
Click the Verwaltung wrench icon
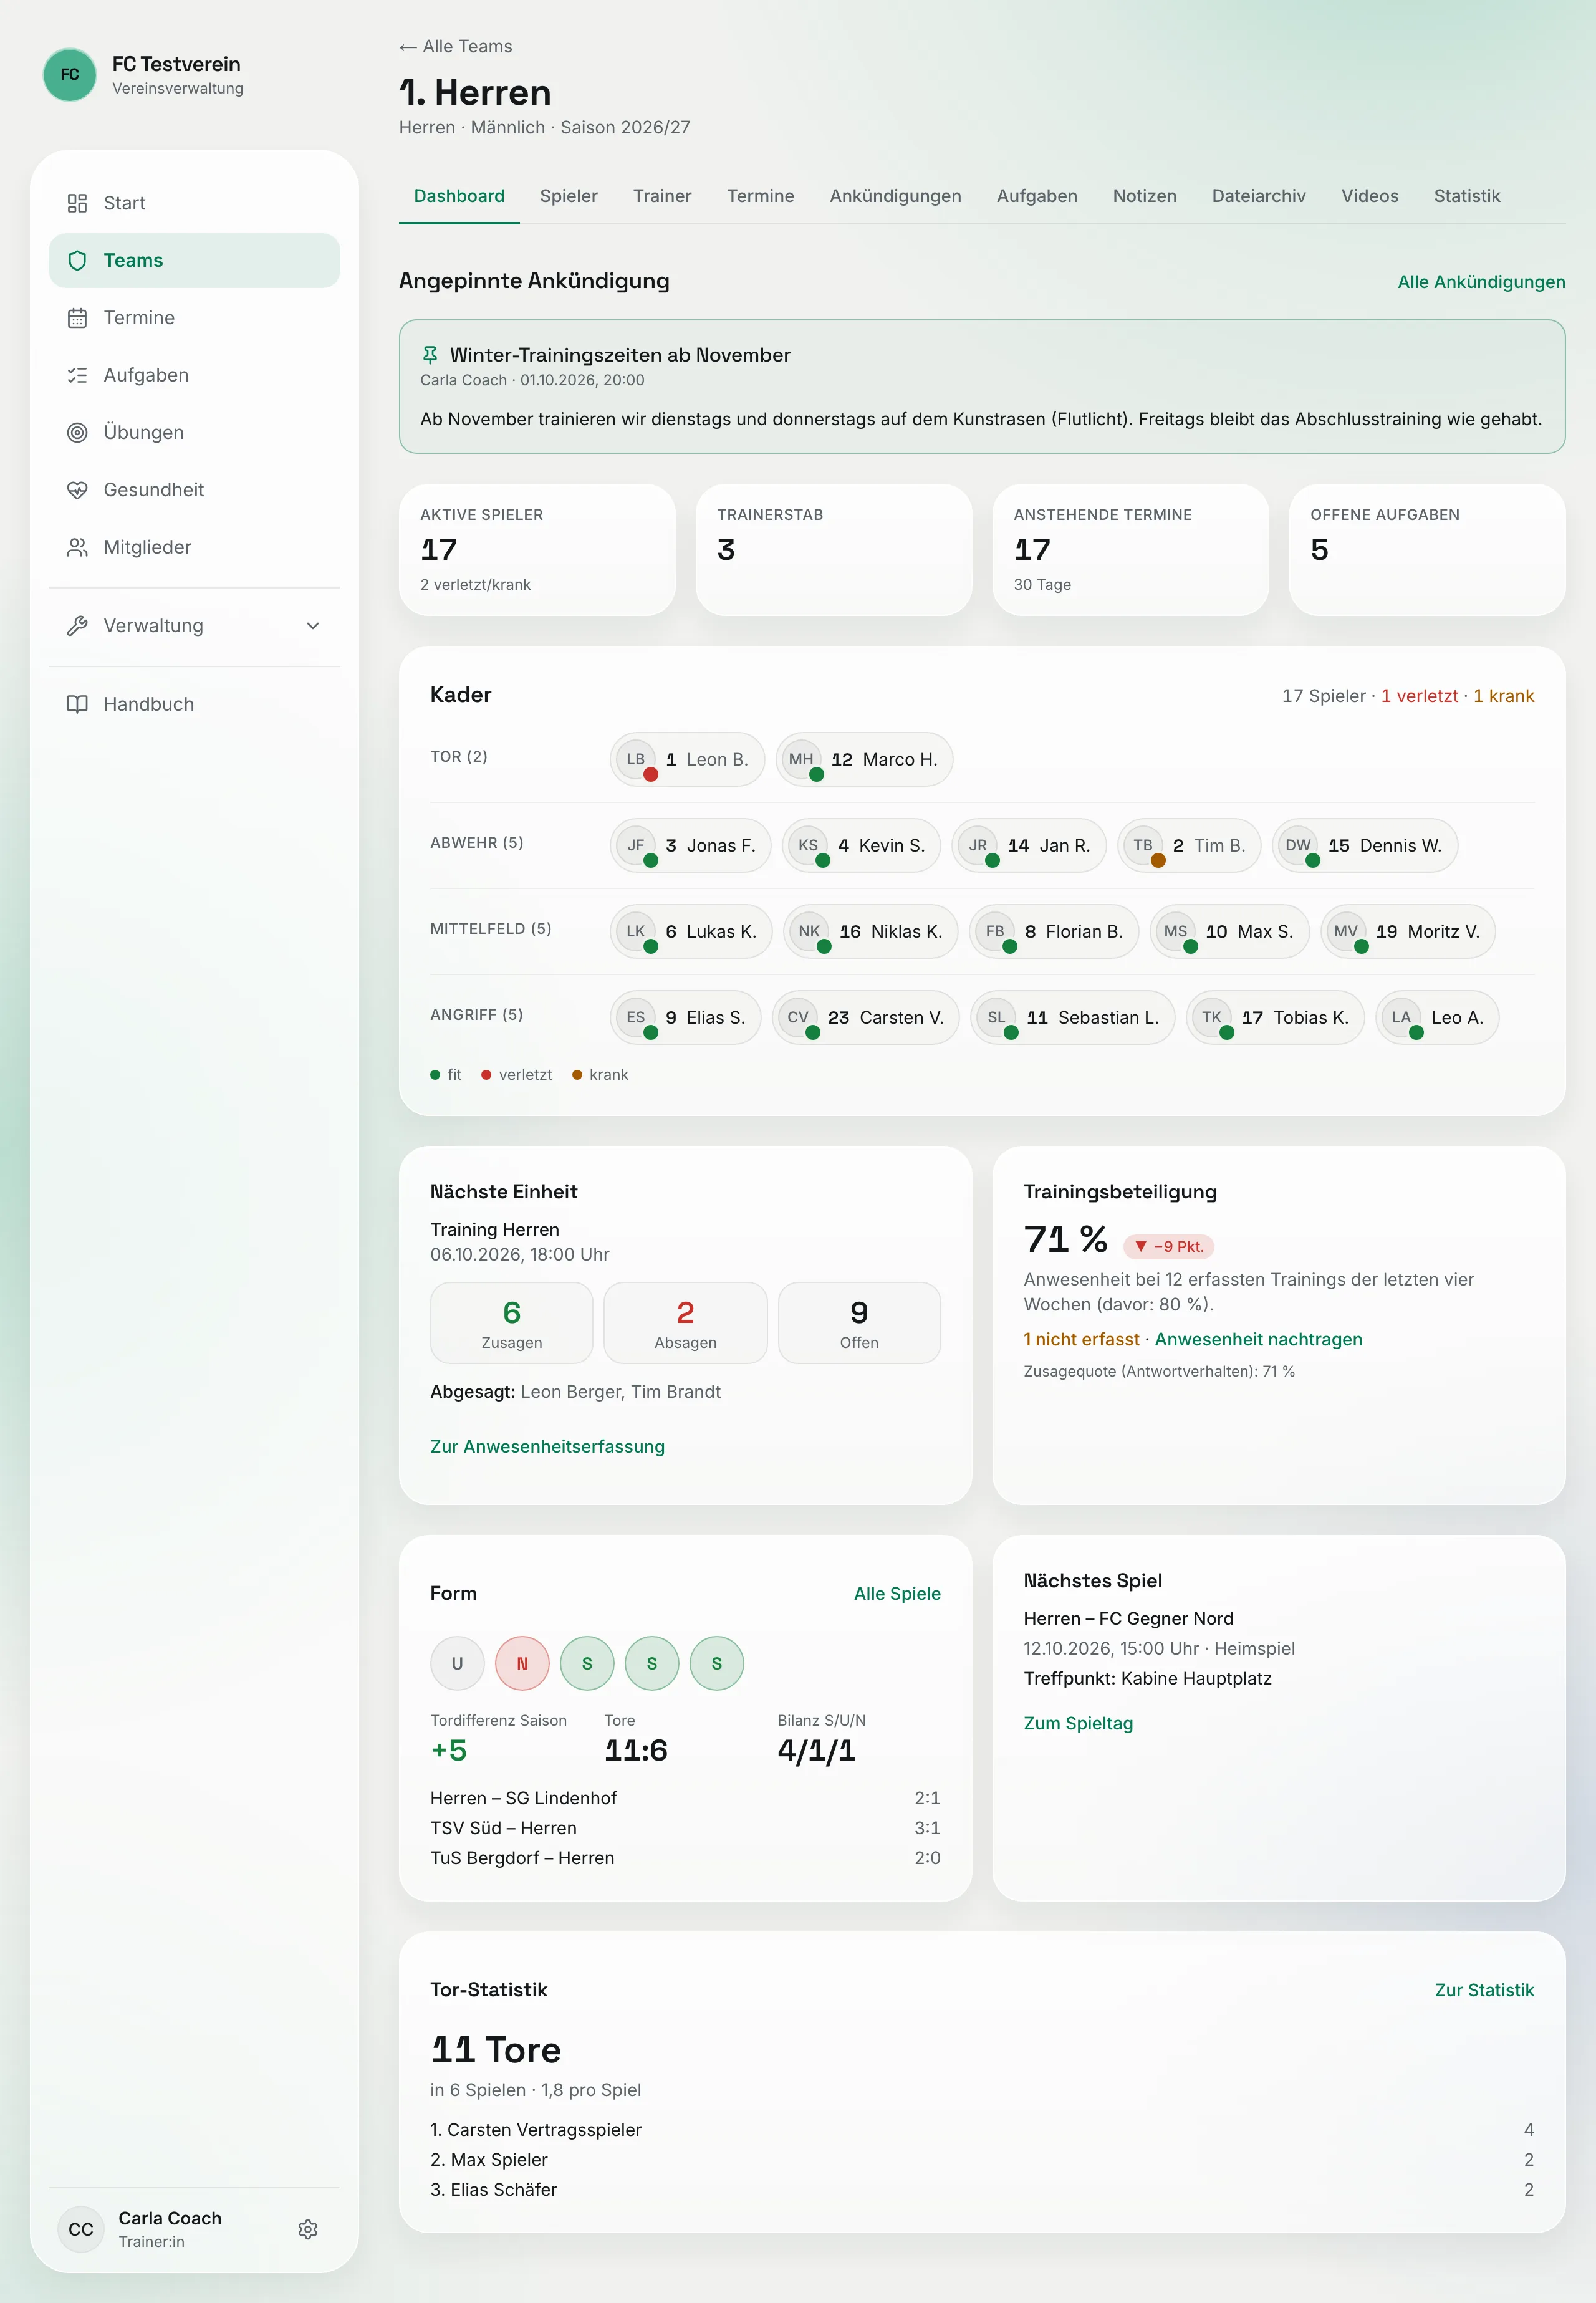click(x=77, y=626)
